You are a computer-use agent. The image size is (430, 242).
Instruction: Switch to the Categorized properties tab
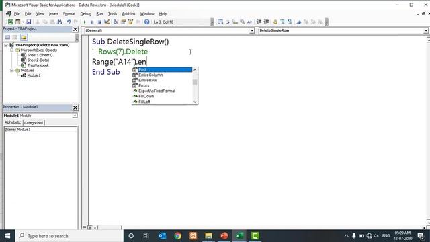click(34, 123)
